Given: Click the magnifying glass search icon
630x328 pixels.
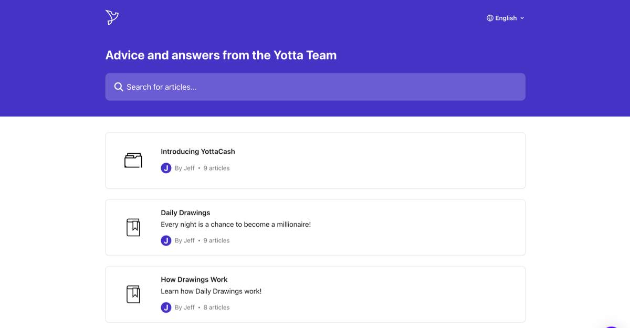Looking at the screenshot, I should [x=119, y=87].
